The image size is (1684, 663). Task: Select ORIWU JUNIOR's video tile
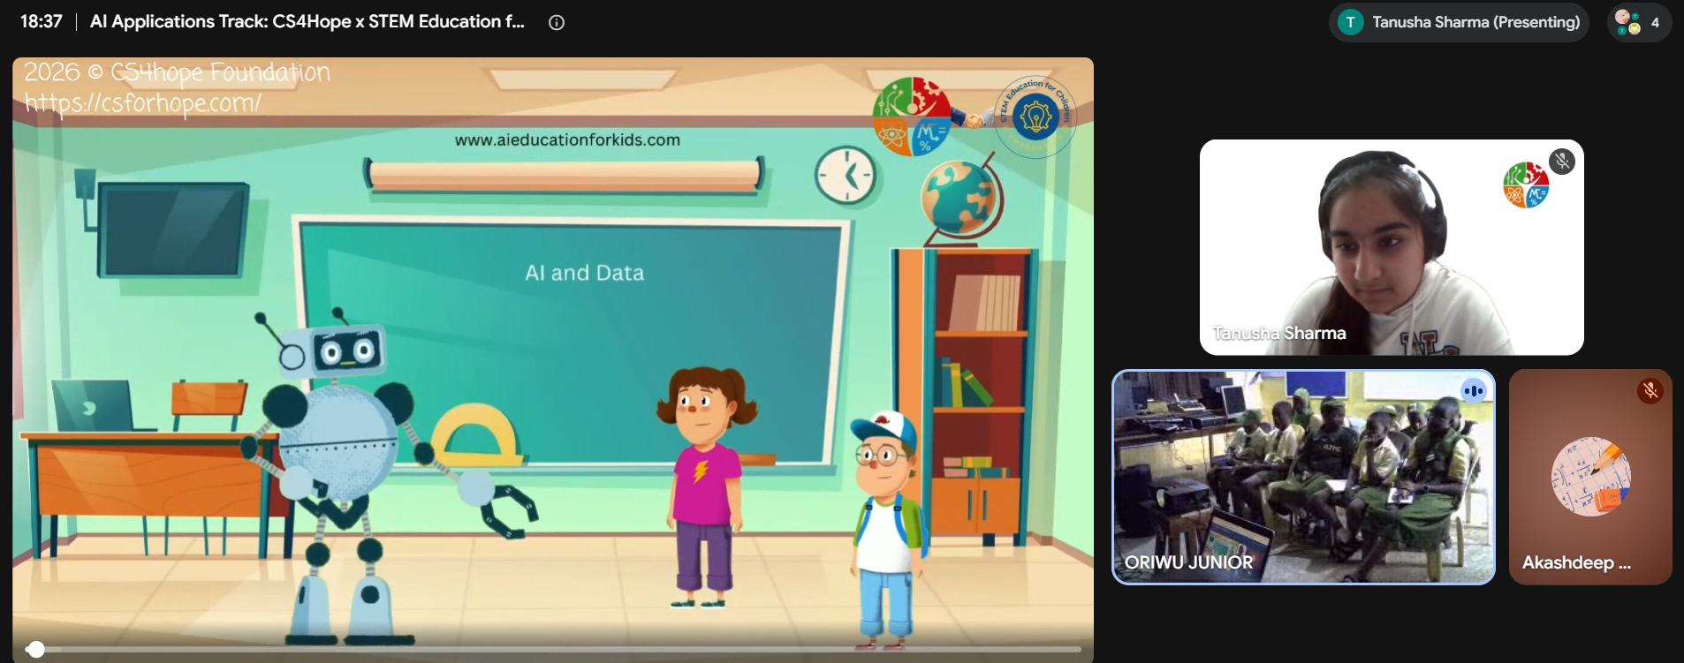coord(1303,477)
